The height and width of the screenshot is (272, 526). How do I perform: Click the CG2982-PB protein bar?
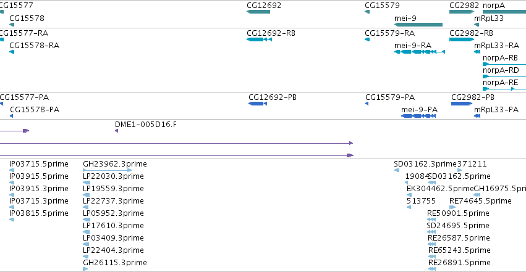click(x=462, y=104)
